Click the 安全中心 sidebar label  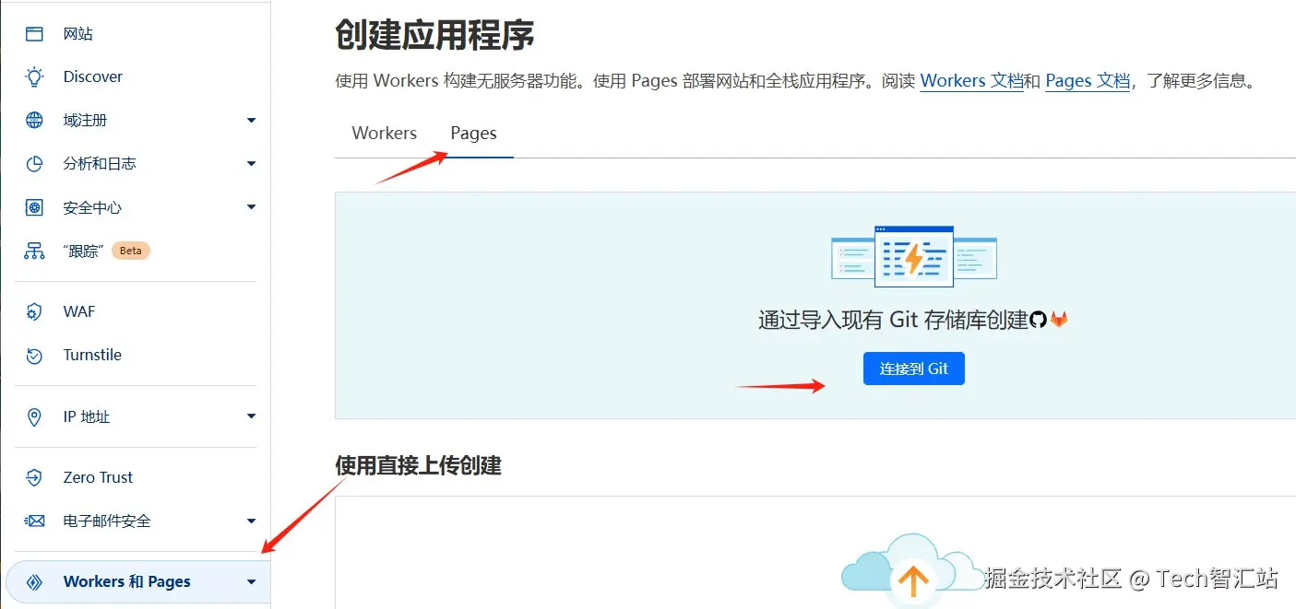(92, 208)
